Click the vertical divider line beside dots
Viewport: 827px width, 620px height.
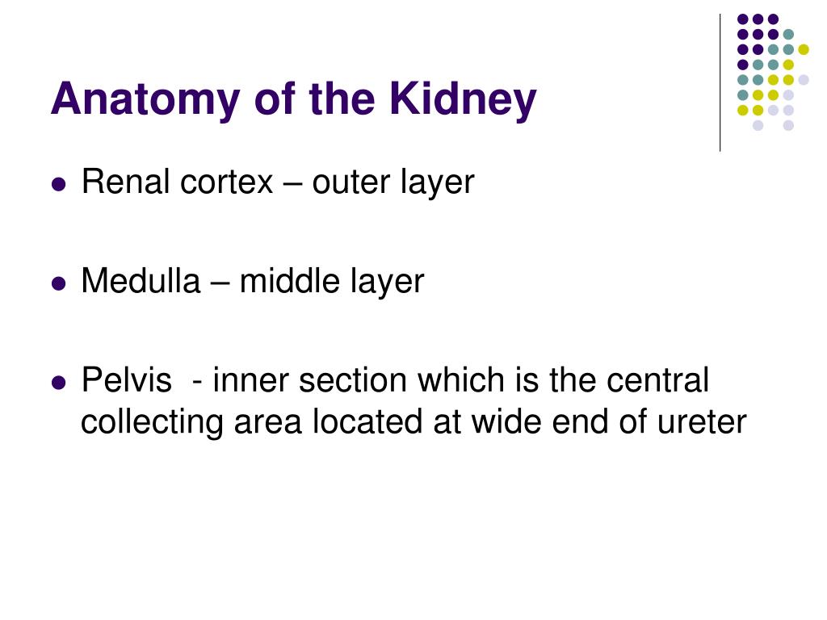coord(720,83)
